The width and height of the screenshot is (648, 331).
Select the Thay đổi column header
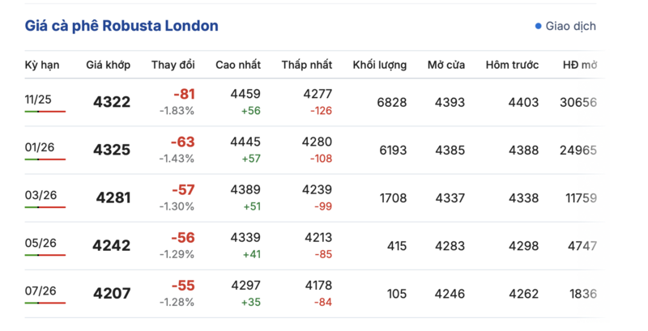(x=173, y=64)
